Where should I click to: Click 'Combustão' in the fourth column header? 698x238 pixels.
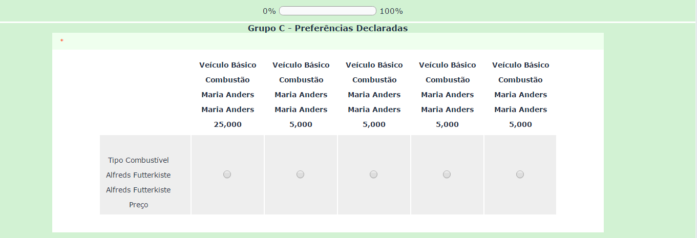pyautogui.click(x=448, y=80)
